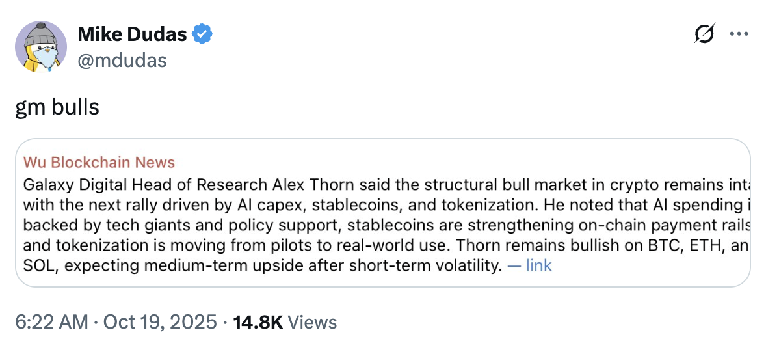Click the Oct 19, 2025 date
The image size is (766, 354).
click(160, 322)
